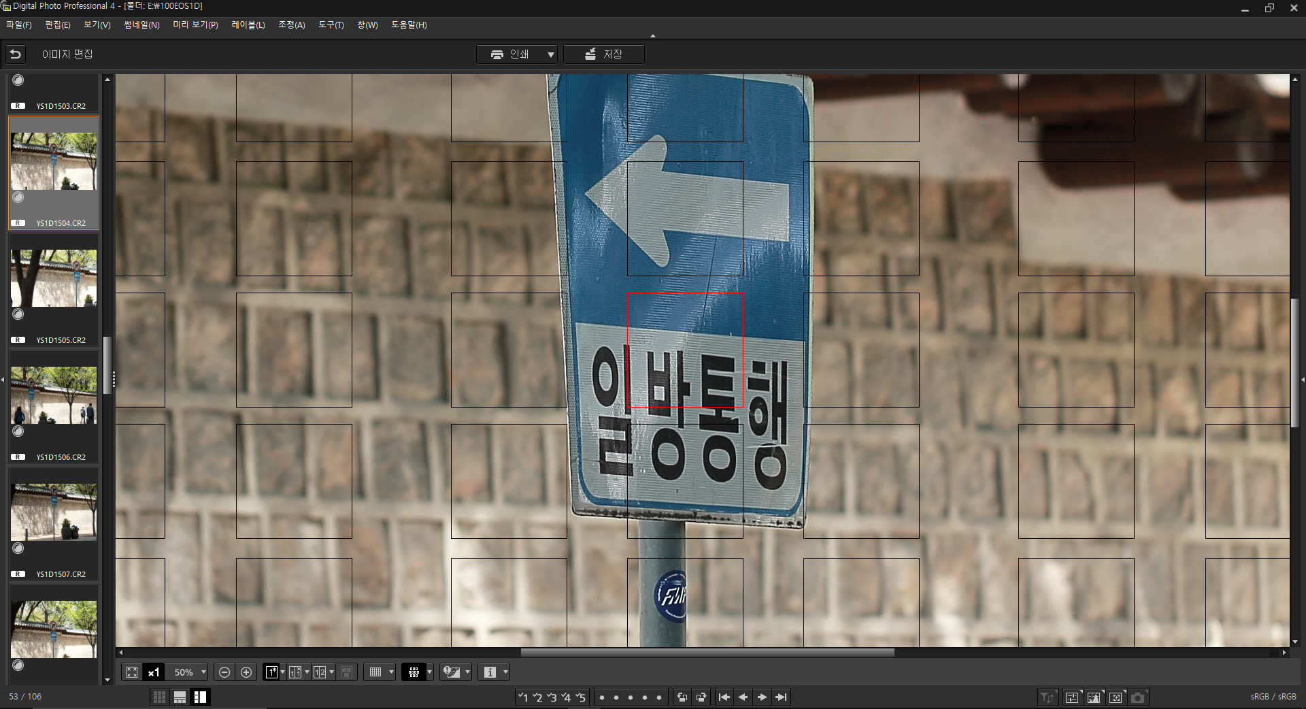Image resolution: width=1306 pixels, height=709 pixels.
Task: Select thumbnail YS1D1507.CR2
Action: pos(53,523)
